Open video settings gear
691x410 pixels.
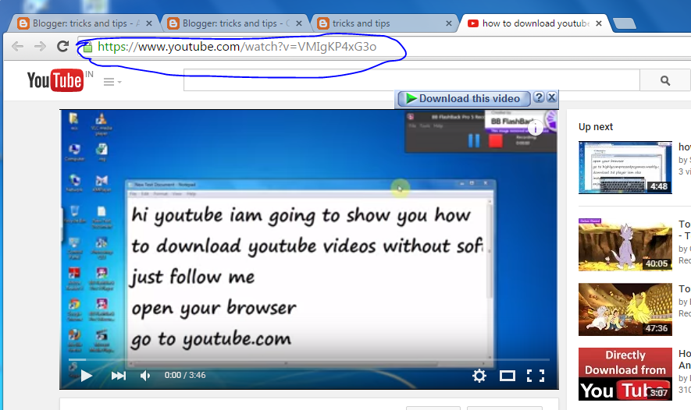pyautogui.click(x=479, y=376)
